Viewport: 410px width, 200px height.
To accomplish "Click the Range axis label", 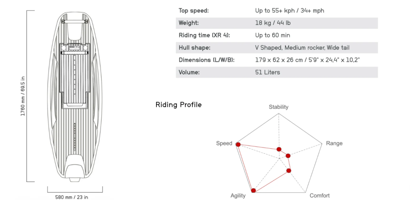I will click(334, 143).
